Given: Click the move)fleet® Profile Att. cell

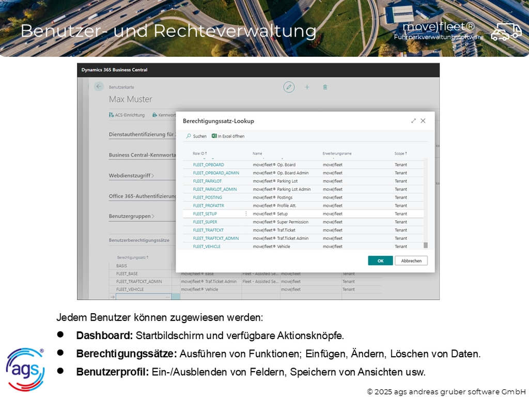Looking at the screenshot, I should pos(275,206).
